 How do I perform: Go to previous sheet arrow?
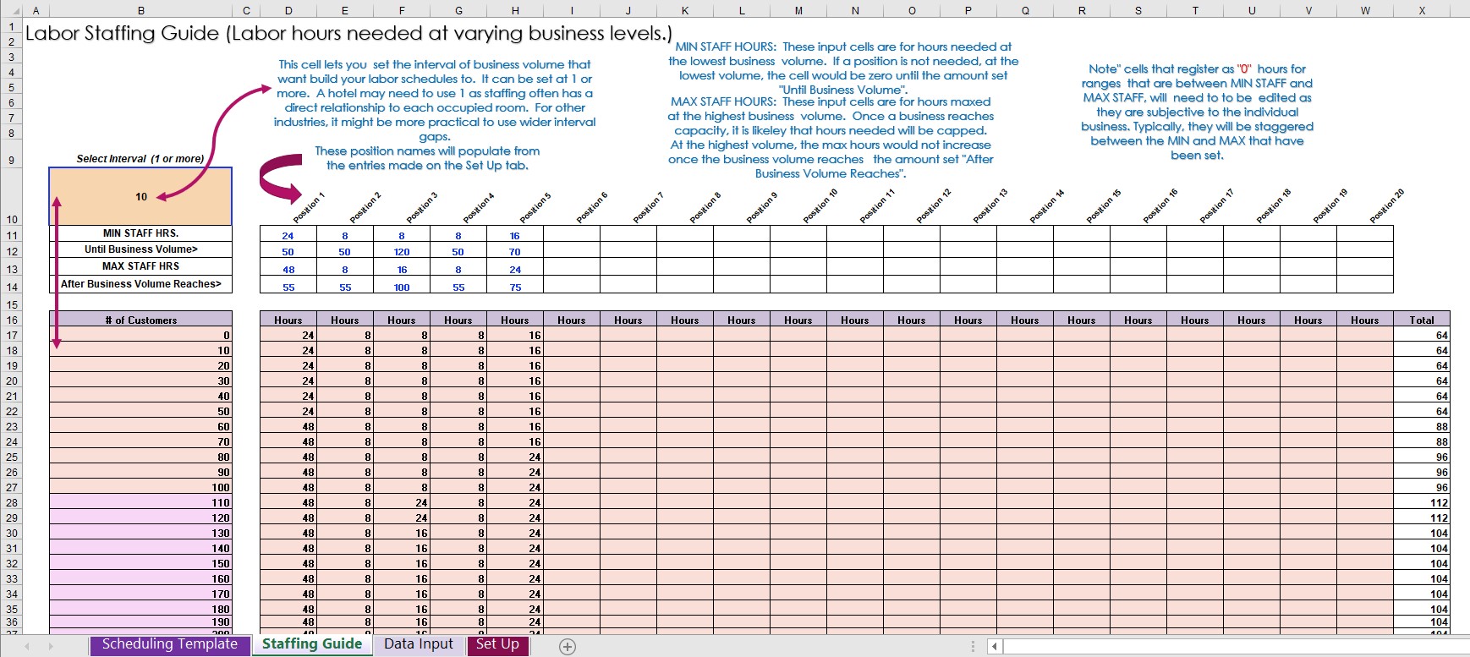point(28,646)
